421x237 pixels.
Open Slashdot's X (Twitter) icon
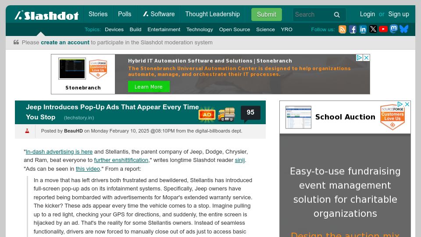click(373, 29)
